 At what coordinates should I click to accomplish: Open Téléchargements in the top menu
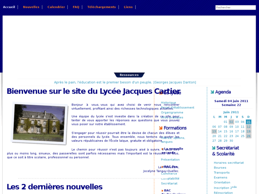tap(102, 7)
